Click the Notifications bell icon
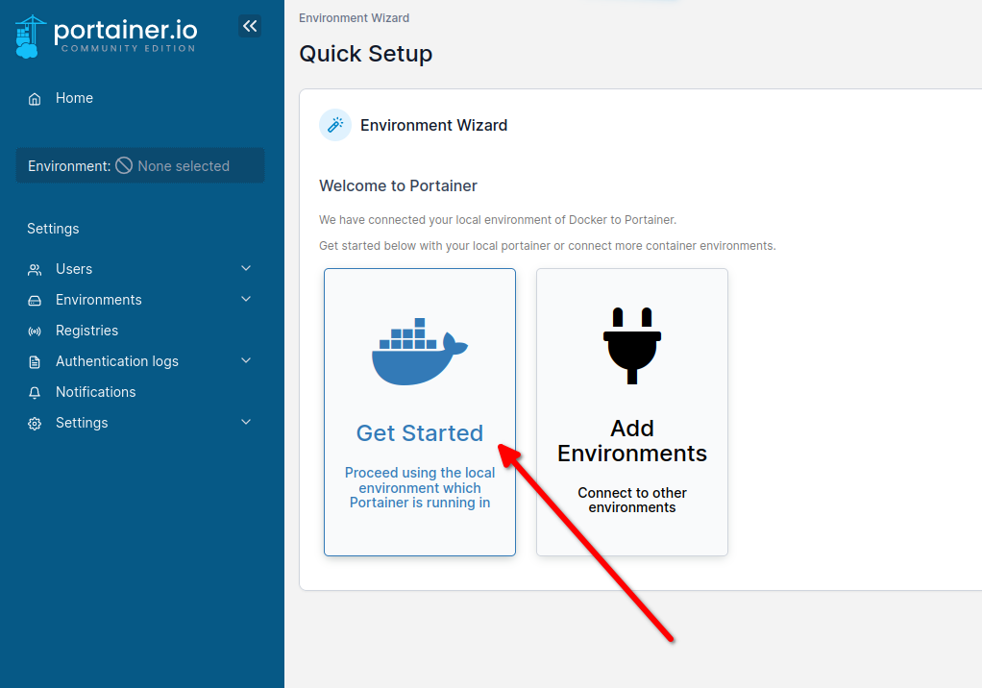Image resolution: width=982 pixels, height=688 pixels. click(35, 392)
